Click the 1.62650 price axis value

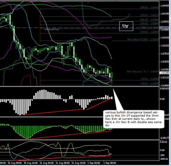[x=164, y=62]
